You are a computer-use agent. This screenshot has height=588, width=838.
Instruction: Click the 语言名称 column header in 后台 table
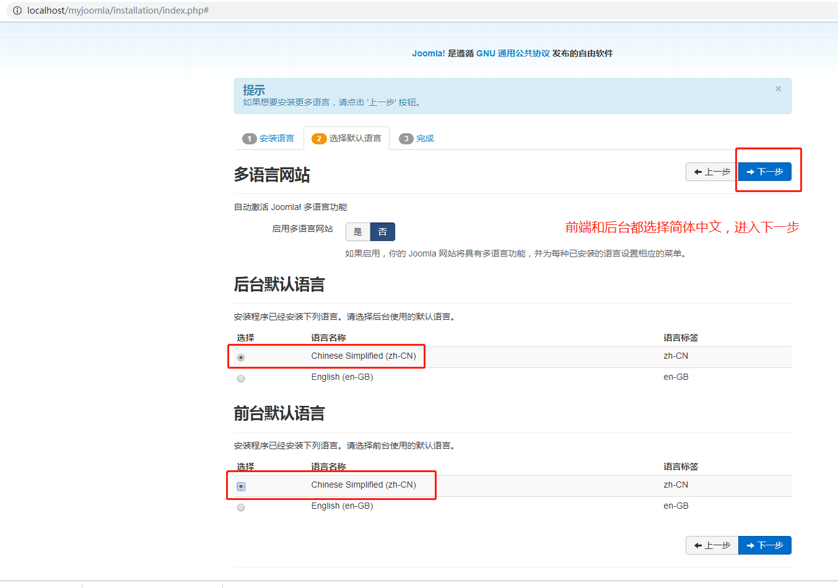(x=328, y=338)
